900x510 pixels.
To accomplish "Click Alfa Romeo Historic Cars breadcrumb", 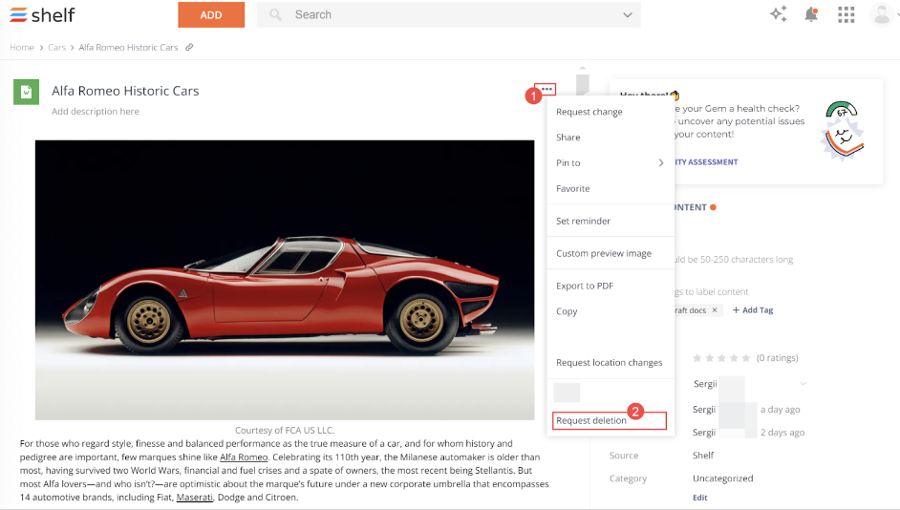I will point(129,48).
